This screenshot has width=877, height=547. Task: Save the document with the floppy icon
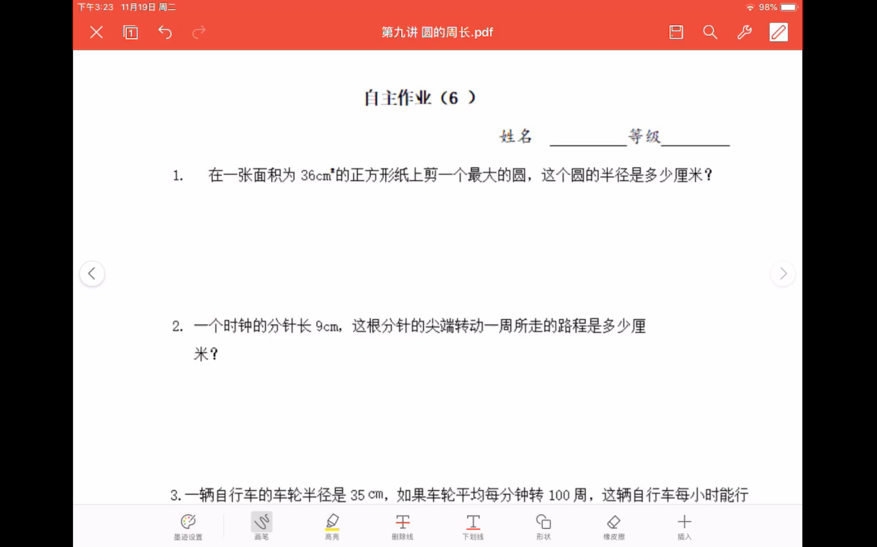tap(676, 32)
